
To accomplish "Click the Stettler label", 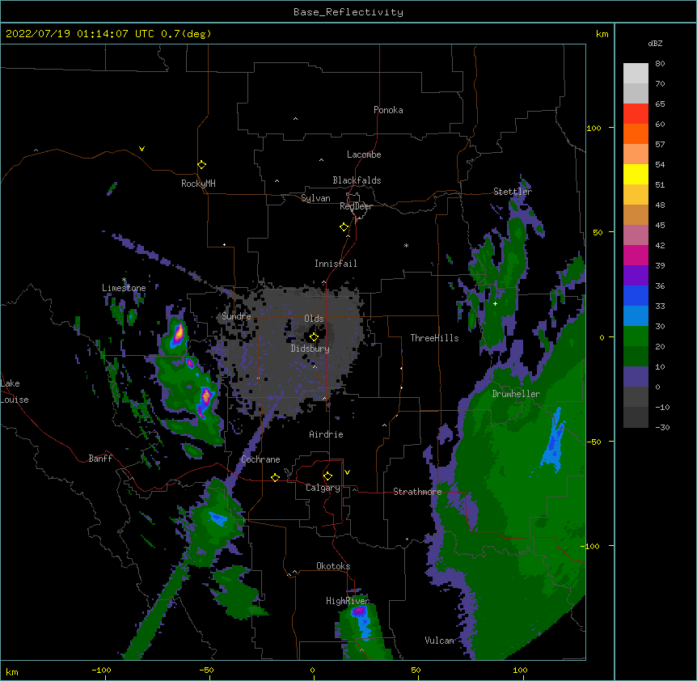I will (x=513, y=192).
